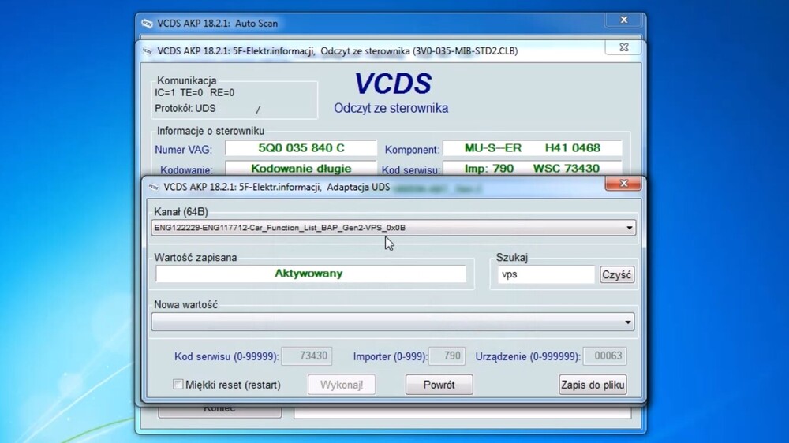The image size is (789, 443).
Task: Click the Szukaj search field containing vps
Action: [546, 274]
